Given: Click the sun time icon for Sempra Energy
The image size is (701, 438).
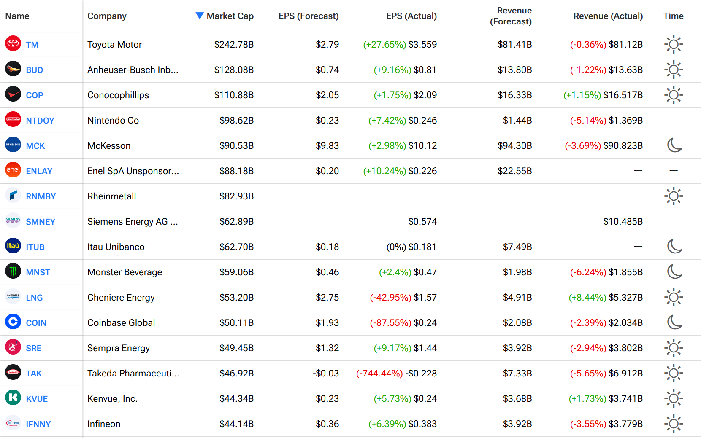Looking at the screenshot, I should pos(674,348).
